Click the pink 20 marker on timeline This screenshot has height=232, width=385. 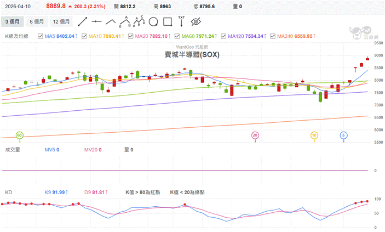[x=255, y=135]
